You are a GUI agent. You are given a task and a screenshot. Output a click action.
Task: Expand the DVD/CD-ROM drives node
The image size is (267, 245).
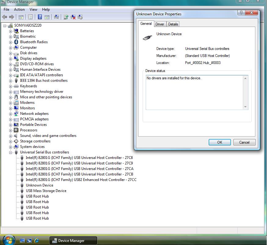point(11,64)
